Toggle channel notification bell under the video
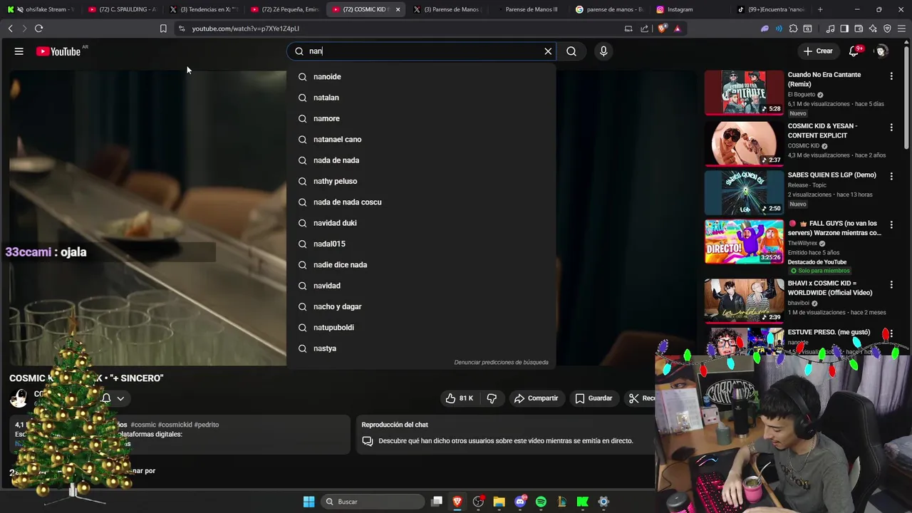912x513 pixels. pos(105,398)
